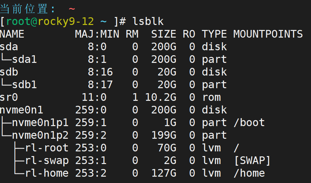Click the 'sda1' partition name
Image resolution: width=311 pixels, height=183 pixels.
24,60
